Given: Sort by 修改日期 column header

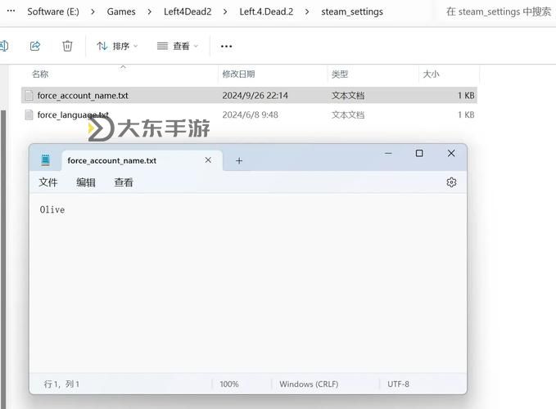Looking at the screenshot, I should [238, 74].
